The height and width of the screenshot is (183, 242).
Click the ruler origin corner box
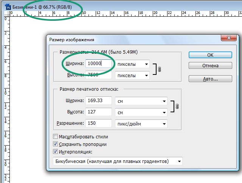click(5, 14)
